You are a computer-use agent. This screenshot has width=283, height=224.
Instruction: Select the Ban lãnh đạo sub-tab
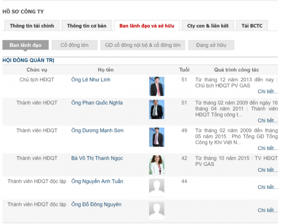(x=25, y=45)
